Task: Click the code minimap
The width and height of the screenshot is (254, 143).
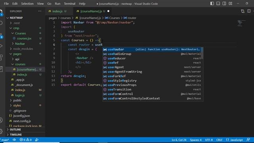Action: pyautogui.click(x=241, y=23)
